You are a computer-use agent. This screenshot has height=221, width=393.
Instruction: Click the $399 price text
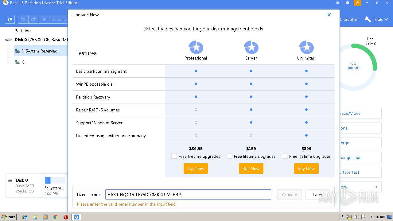coord(306,149)
